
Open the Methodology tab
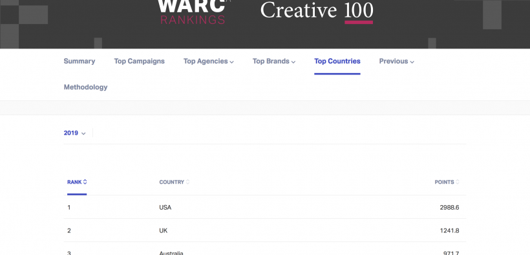[85, 87]
